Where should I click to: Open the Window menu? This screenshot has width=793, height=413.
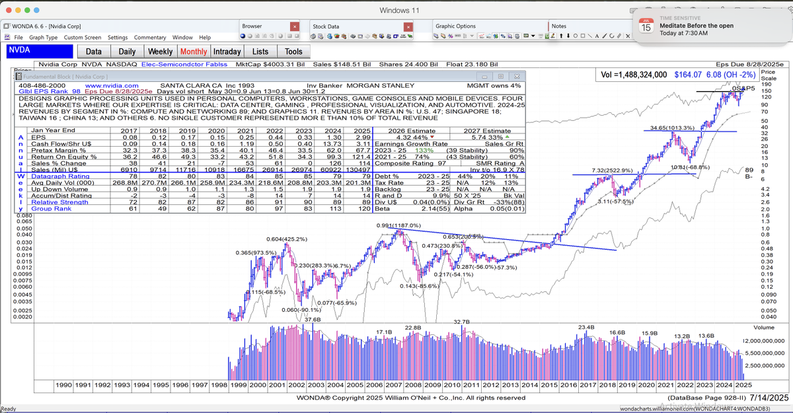tap(183, 38)
